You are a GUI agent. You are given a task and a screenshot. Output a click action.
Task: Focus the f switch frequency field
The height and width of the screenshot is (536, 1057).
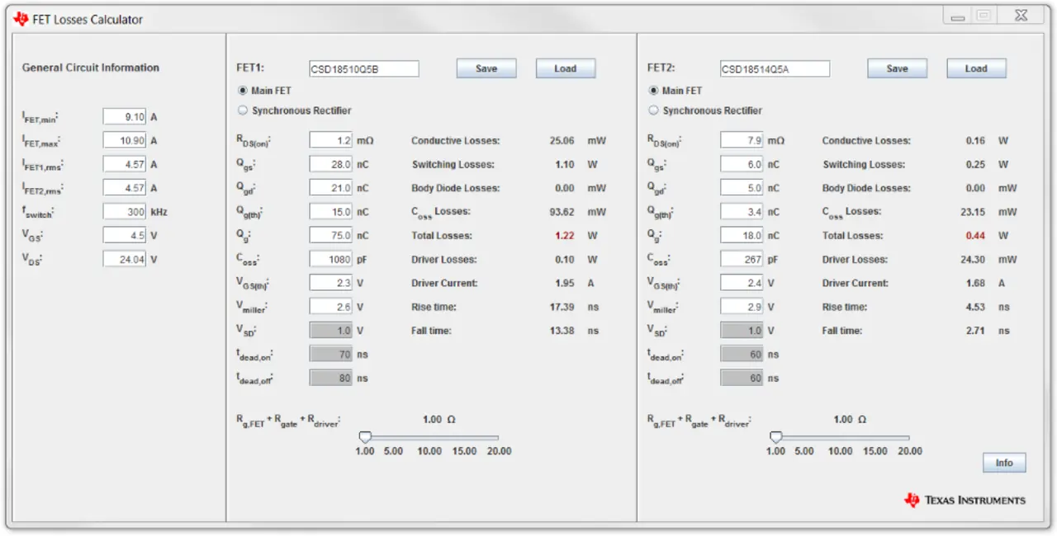pyautogui.click(x=125, y=212)
